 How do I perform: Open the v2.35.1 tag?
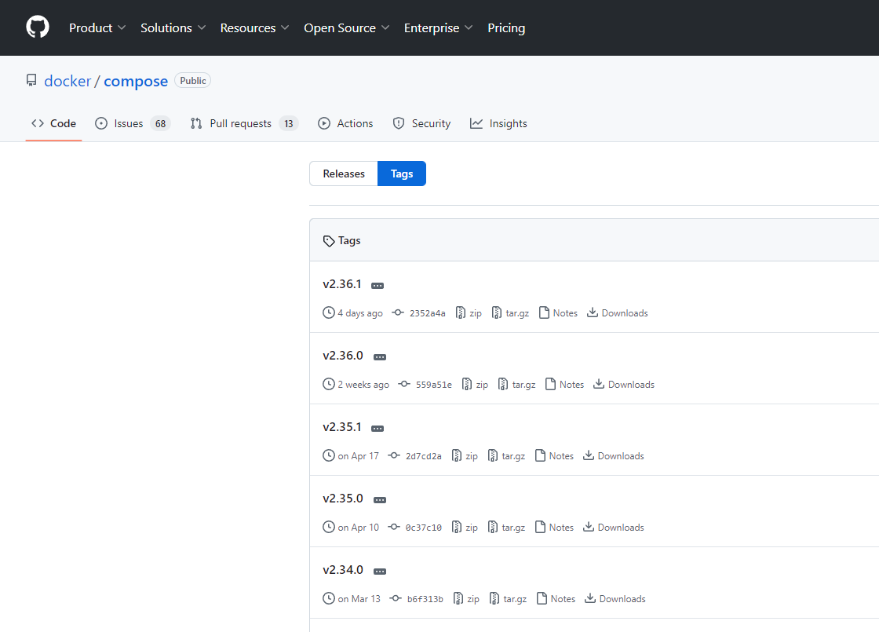(342, 427)
